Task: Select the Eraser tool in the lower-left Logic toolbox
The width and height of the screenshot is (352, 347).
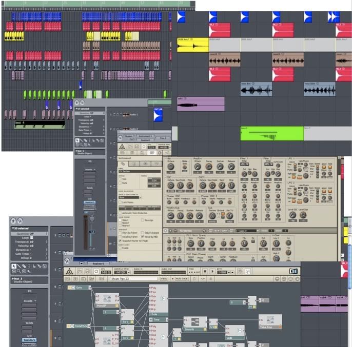Action: pyautogui.click(x=24, y=266)
